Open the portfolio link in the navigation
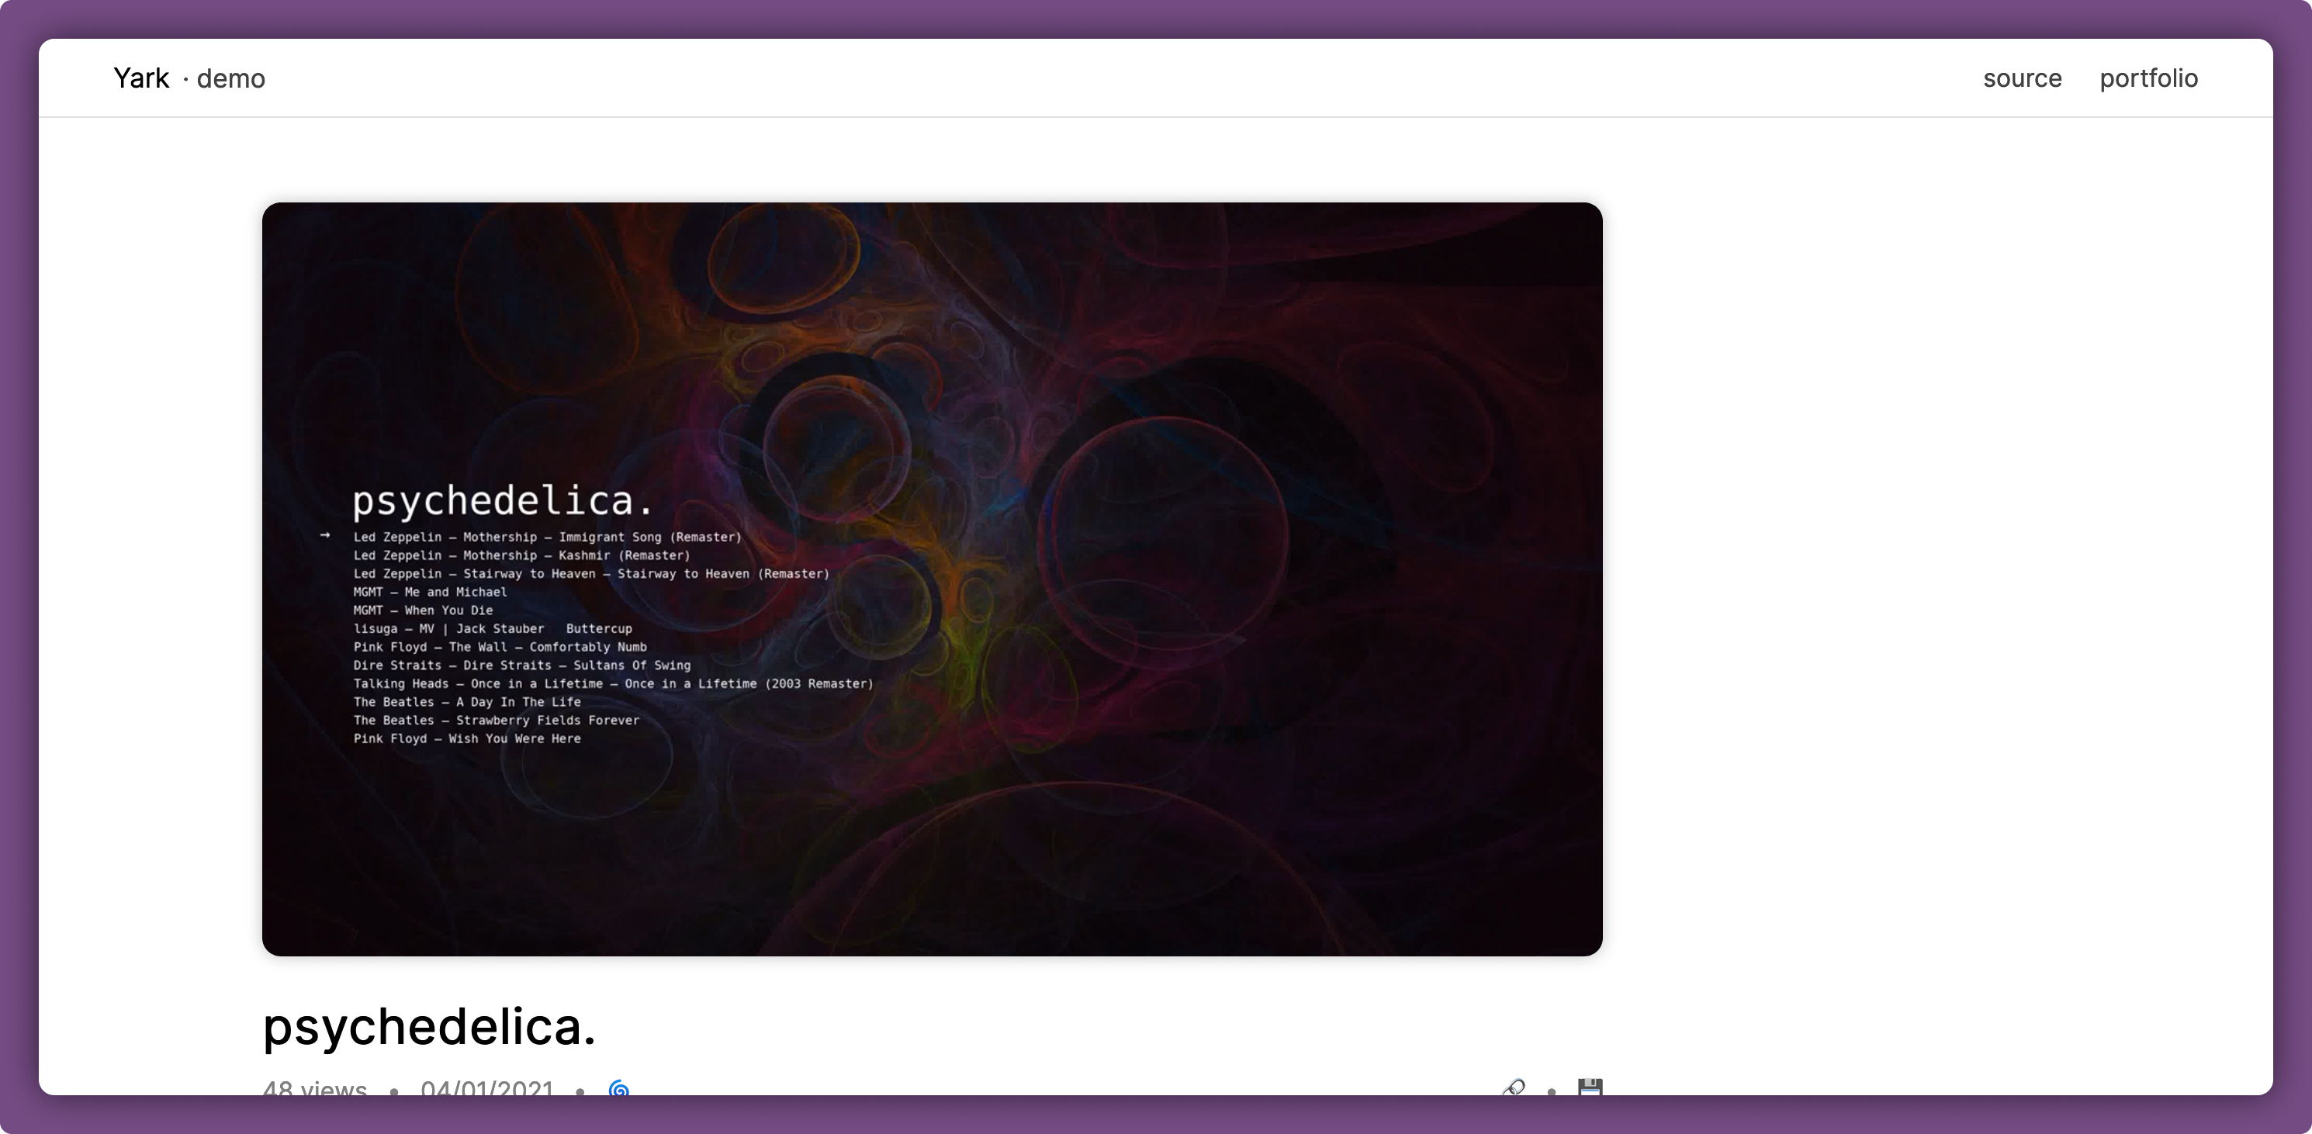 (2148, 78)
